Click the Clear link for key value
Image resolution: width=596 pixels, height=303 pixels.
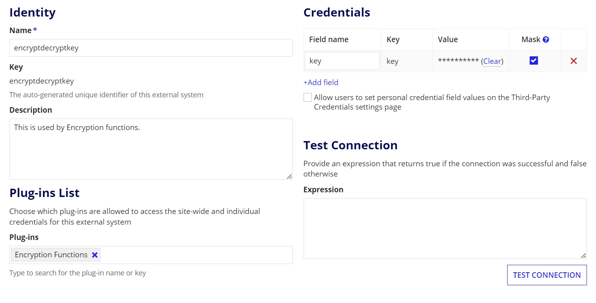pos(492,61)
